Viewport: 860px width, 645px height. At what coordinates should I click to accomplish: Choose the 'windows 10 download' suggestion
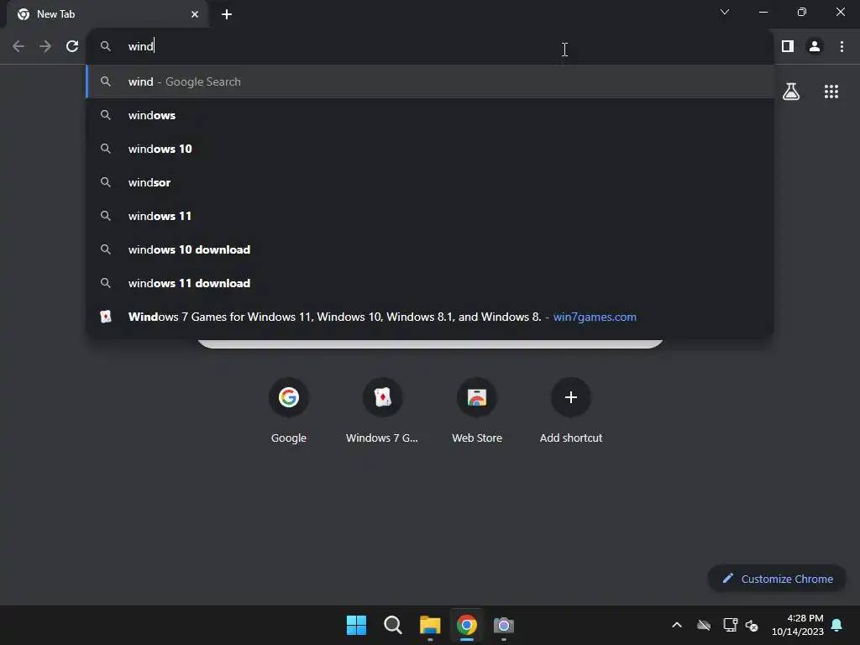(x=430, y=249)
